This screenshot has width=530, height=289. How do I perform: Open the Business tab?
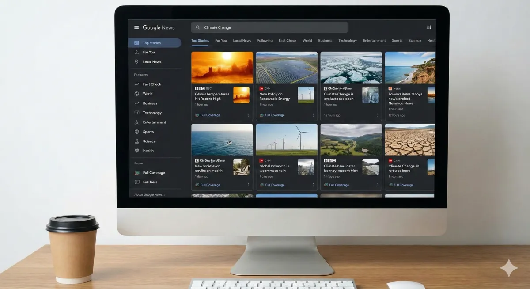pyautogui.click(x=325, y=41)
